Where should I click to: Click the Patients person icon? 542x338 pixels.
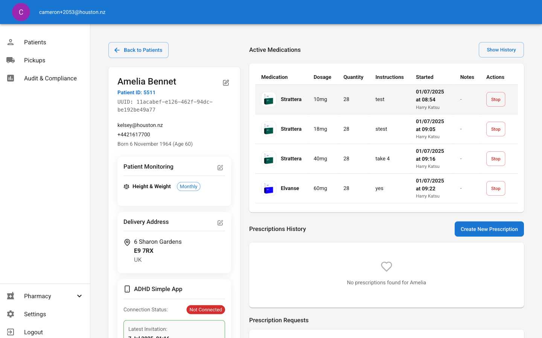pos(11,42)
